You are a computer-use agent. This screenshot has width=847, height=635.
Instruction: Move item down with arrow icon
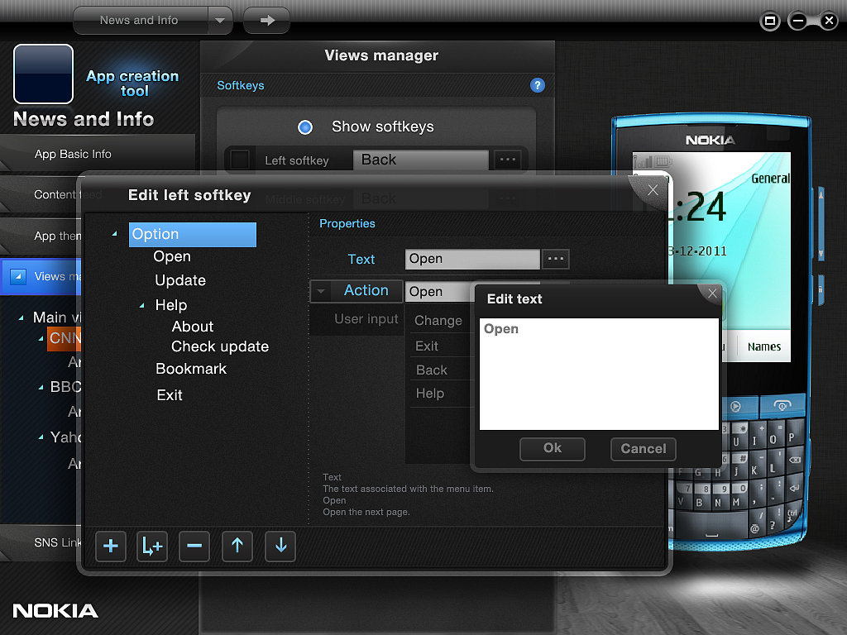click(280, 546)
